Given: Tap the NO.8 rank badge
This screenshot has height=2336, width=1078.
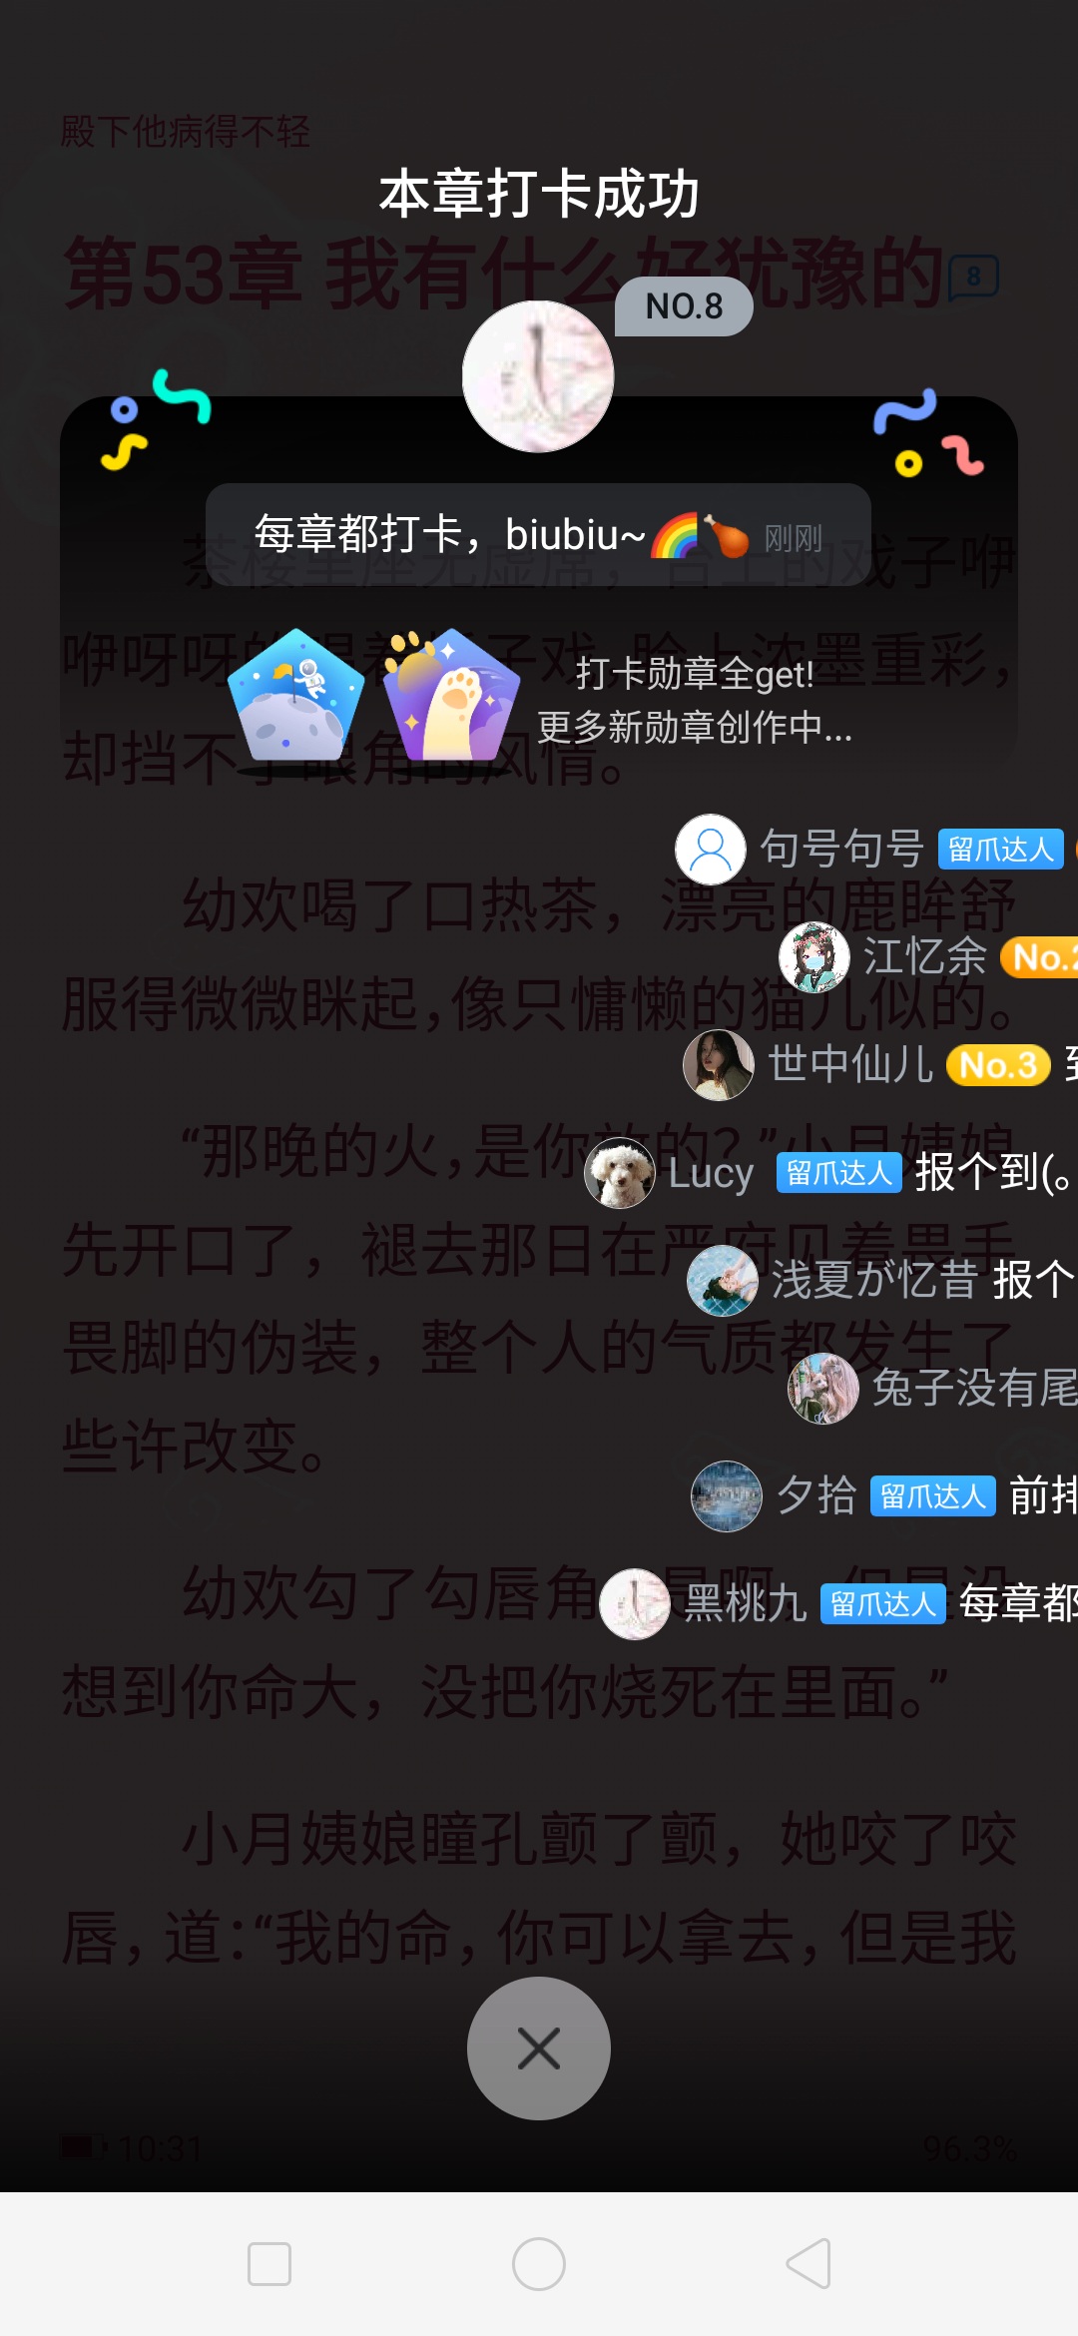Looking at the screenshot, I should [x=684, y=306].
